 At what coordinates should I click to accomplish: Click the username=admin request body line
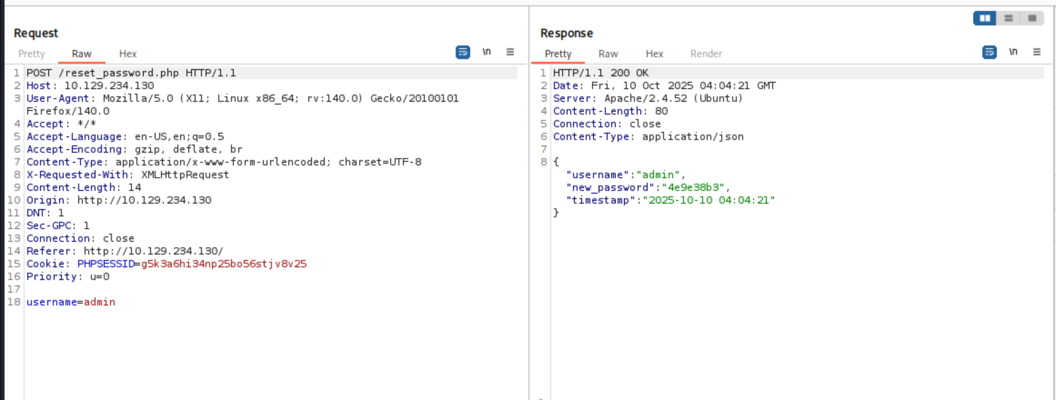coord(70,302)
